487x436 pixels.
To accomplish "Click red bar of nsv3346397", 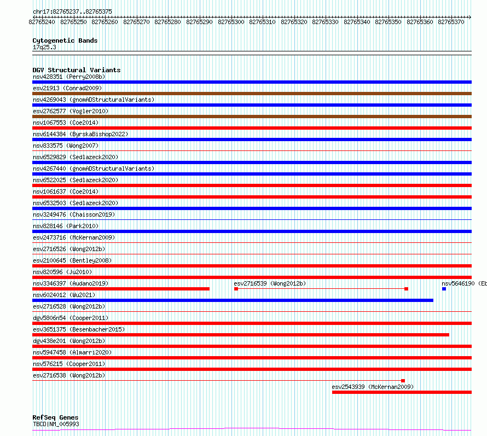I will 121,289.
